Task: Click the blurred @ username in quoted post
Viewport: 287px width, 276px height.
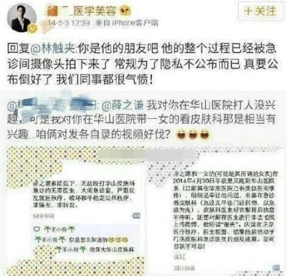Action: 53,105
